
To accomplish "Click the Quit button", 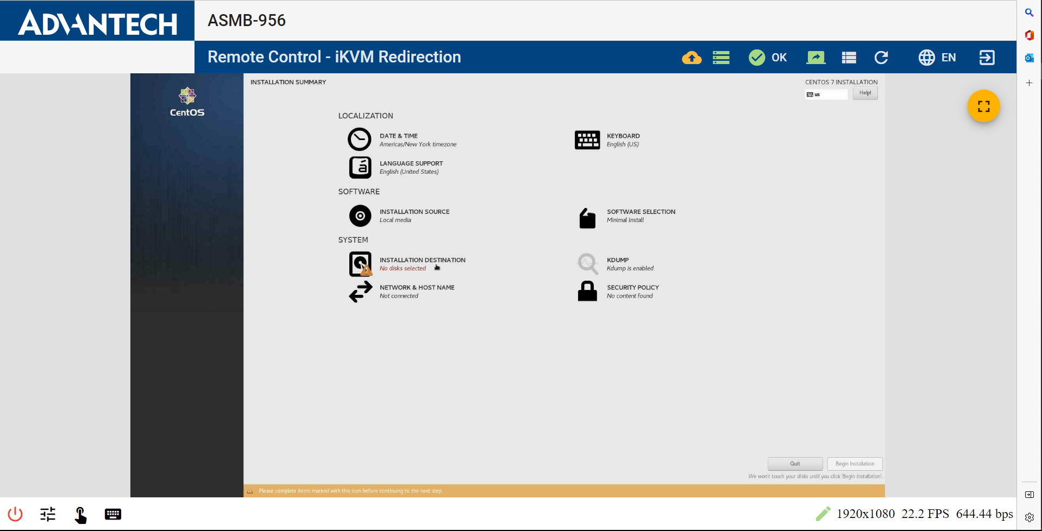I will click(795, 464).
